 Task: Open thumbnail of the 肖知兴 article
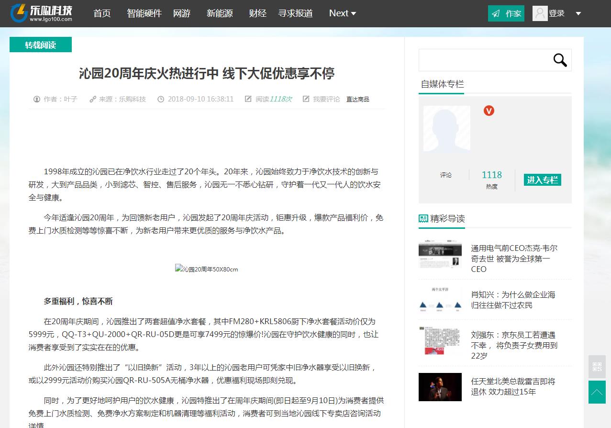pos(440,300)
